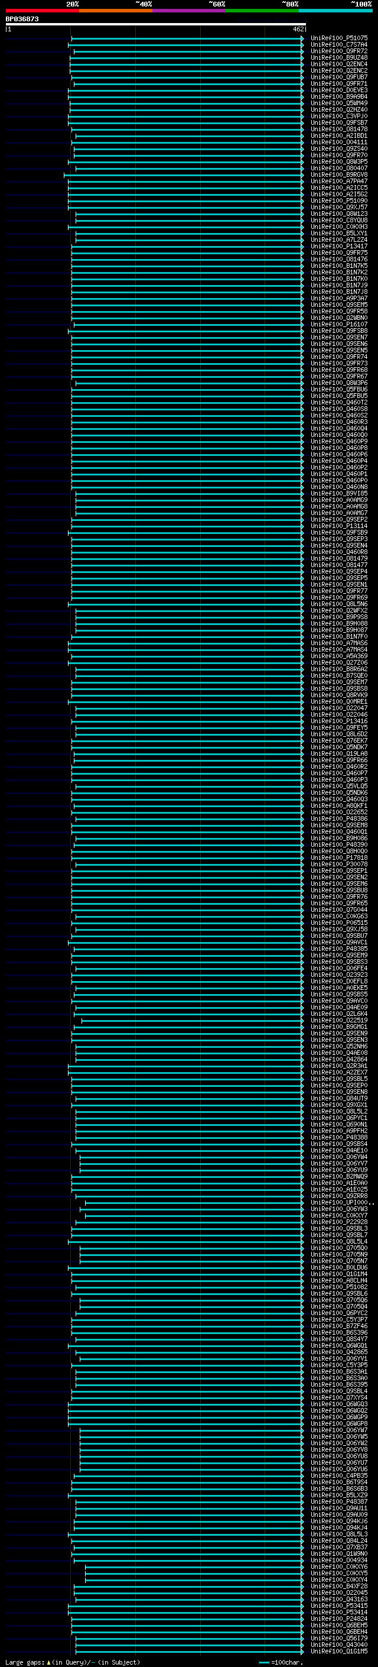378x1667 pixels.
Task: Click hit UniRef100_Q9AVC1
Action: click(x=338, y=942)
